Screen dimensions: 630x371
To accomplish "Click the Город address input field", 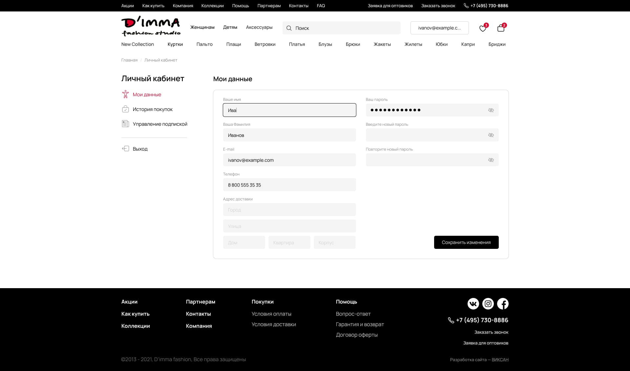I will [289, 210].
